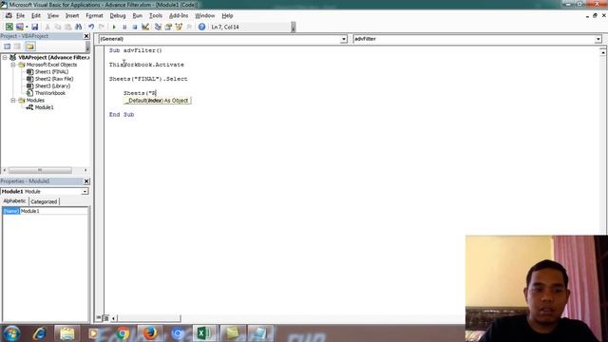Undo last action with toolbar arrow
Viewport: 608px width, 342px height.
91,27
